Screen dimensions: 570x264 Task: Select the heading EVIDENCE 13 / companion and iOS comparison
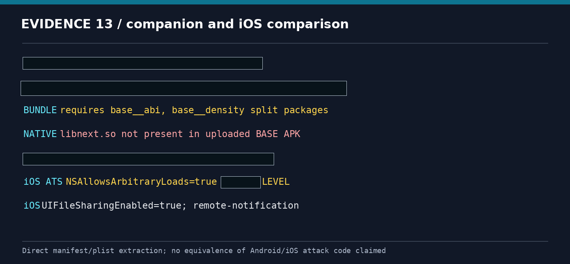pyautogui.click(x=185, y=25)
